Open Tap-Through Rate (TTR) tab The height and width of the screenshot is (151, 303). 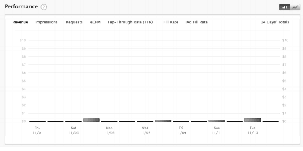130,22
